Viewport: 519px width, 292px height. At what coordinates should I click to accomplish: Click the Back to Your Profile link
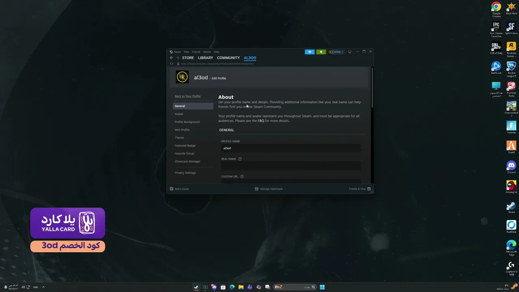click(187, 96)
